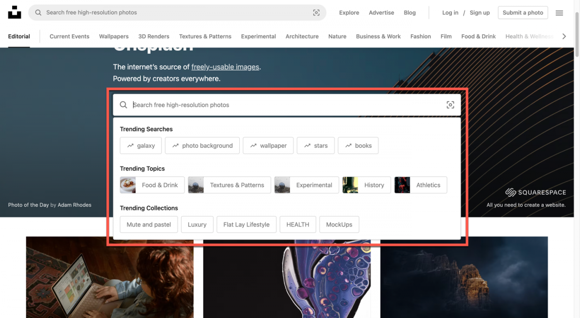Open Business & Work tab
This screenshot has width=580, height=318.
click(378, 36)
